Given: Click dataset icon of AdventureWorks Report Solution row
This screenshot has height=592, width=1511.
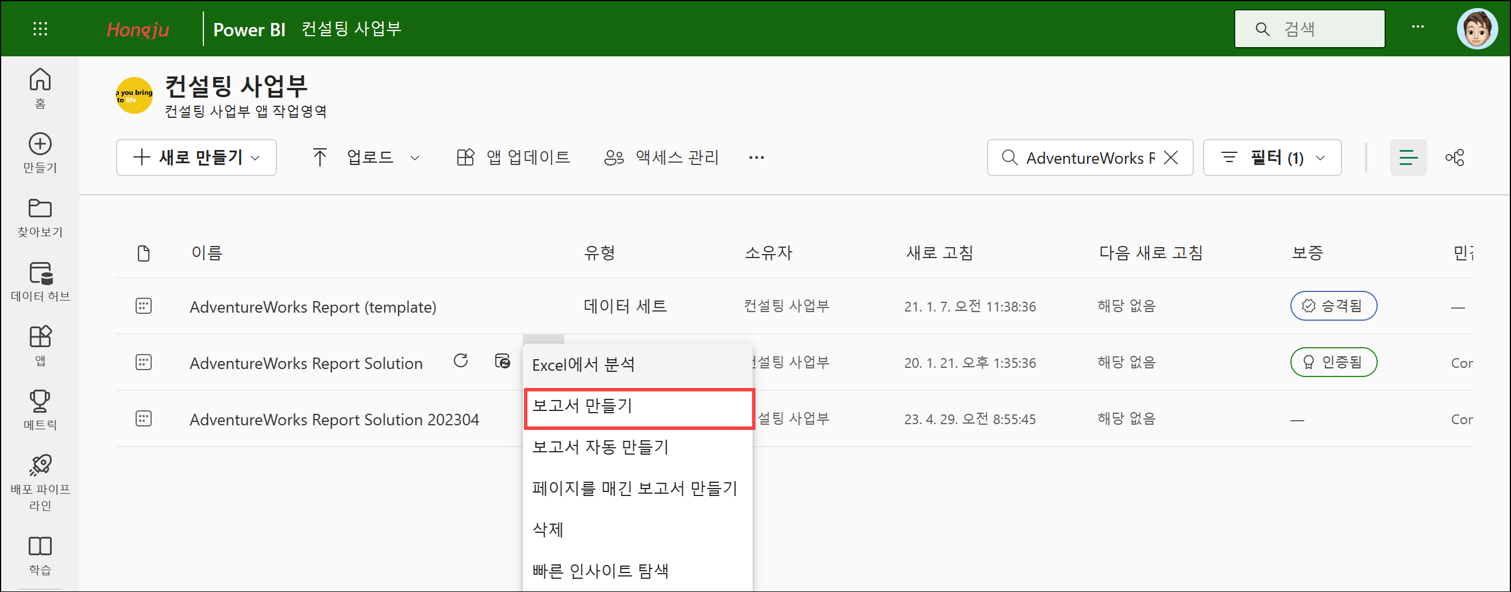Looking at the screenshot, I should [144, 363].
